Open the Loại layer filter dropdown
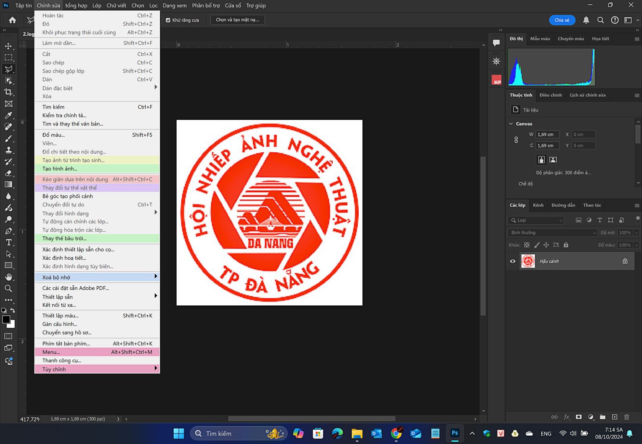The image size is (642, 444). pyautogui.click(x=536, y=220)
